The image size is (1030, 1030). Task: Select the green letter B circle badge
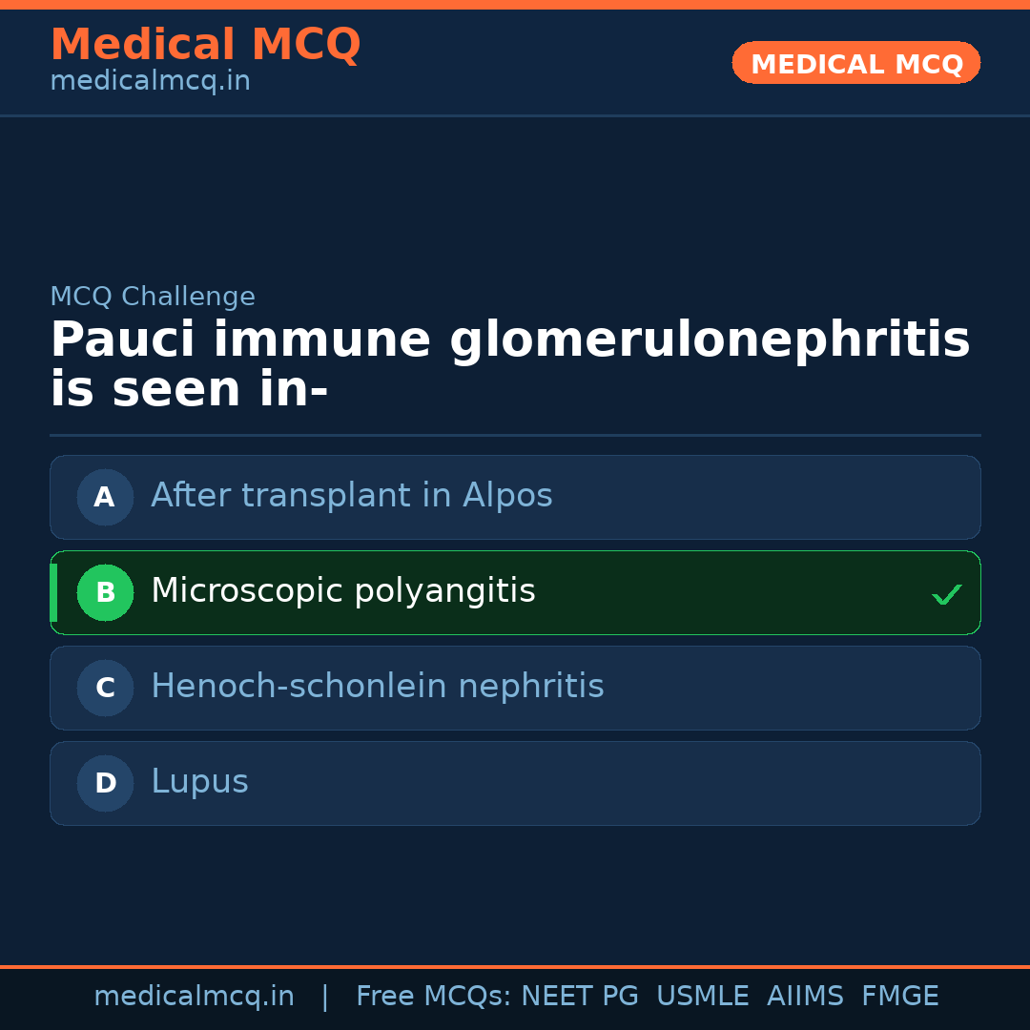tap(105, 592)
